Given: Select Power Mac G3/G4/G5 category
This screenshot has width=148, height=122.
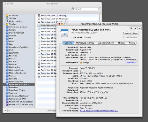Looking at the screenshot, I should (18, 84).
